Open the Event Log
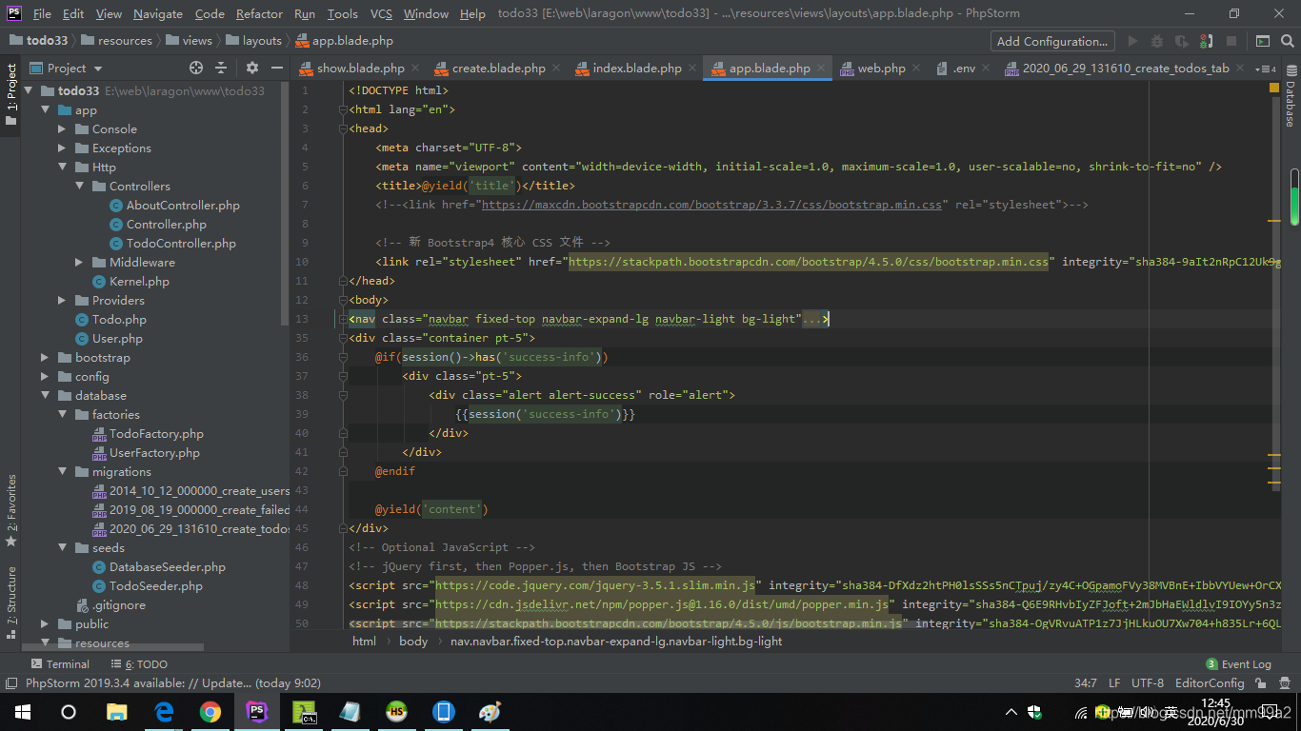 tap(1238, 664)
